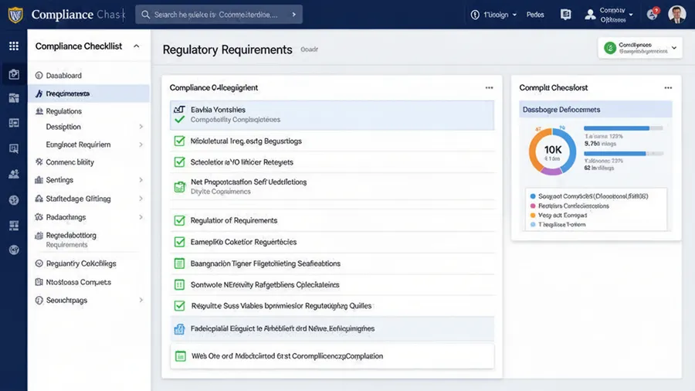This screenshot has height=391, width=695.
Task: Expand the Dessiption sidebar item
Action: [x=141, y=127]
